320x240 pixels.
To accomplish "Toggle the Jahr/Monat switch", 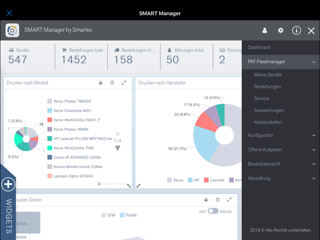I will [x=213, y=211].
